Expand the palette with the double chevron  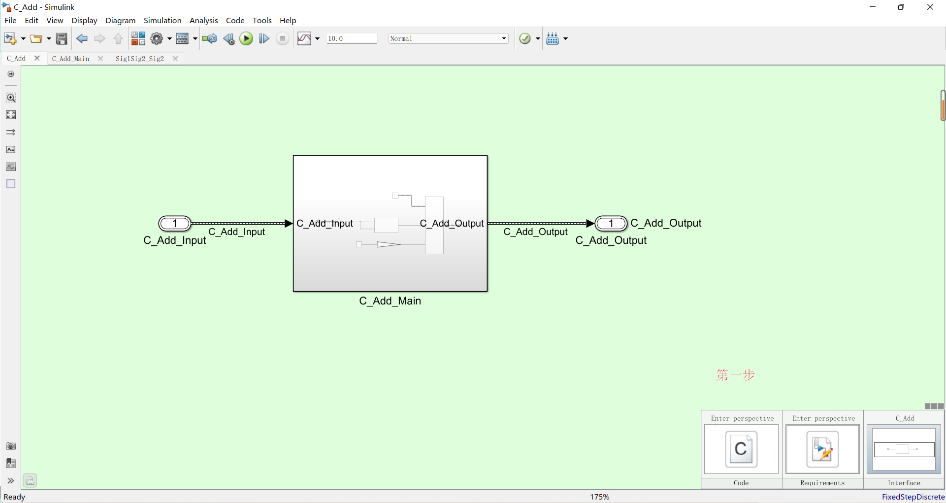pos(11,481)
